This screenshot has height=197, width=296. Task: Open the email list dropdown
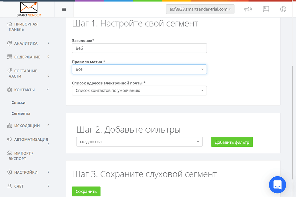pyautogui.click(x=139, y=91)
